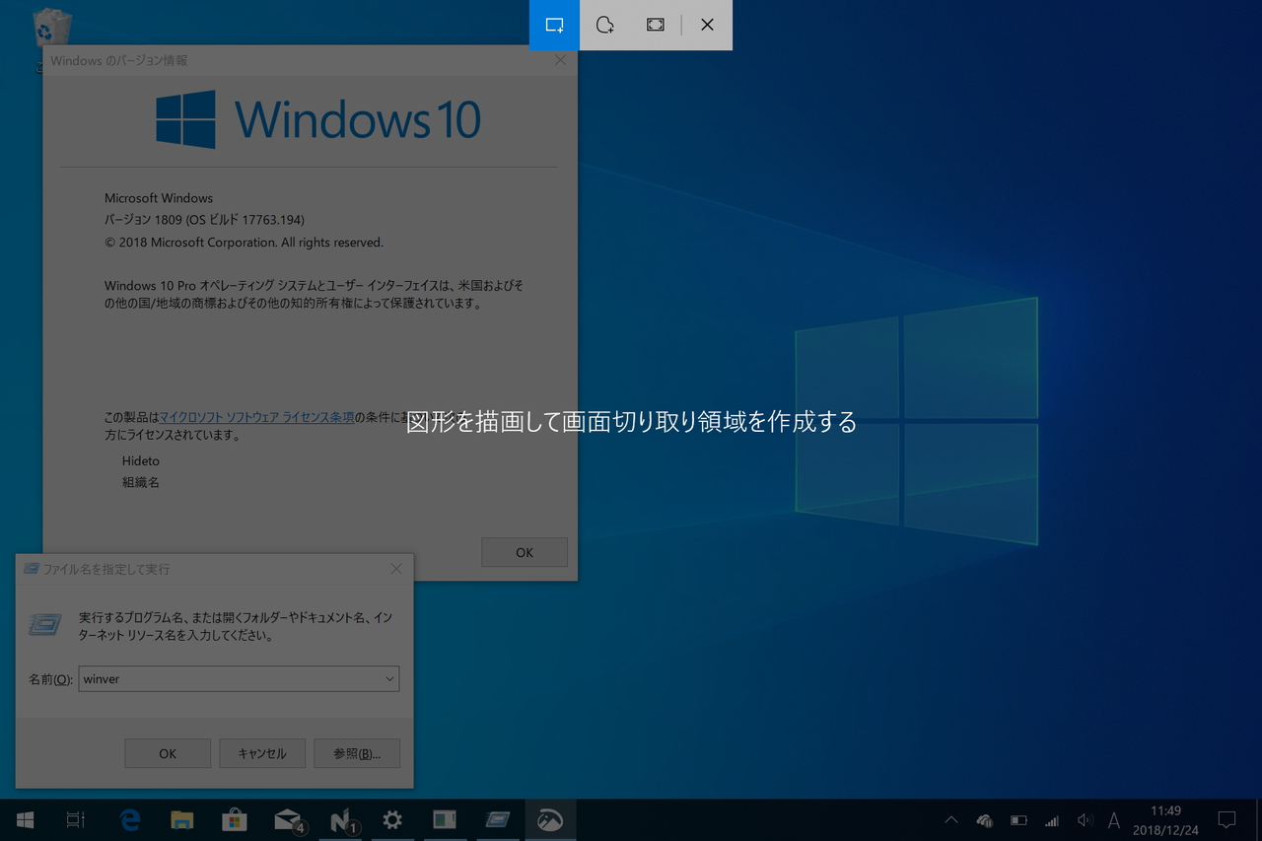Click the 組織名 text

tap(141, 482)
